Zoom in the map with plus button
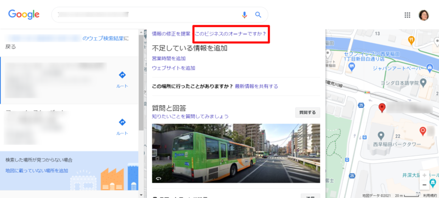The height and width of the screenshot is (198, 439). pyautogui.click(x=424, y=176)
